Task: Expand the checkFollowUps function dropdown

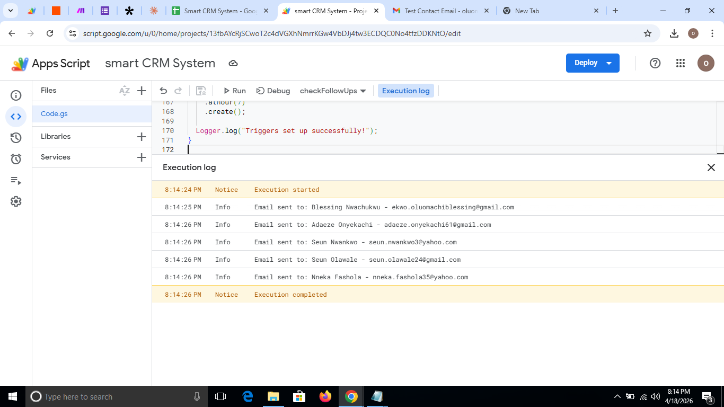Action: point(333,91)
